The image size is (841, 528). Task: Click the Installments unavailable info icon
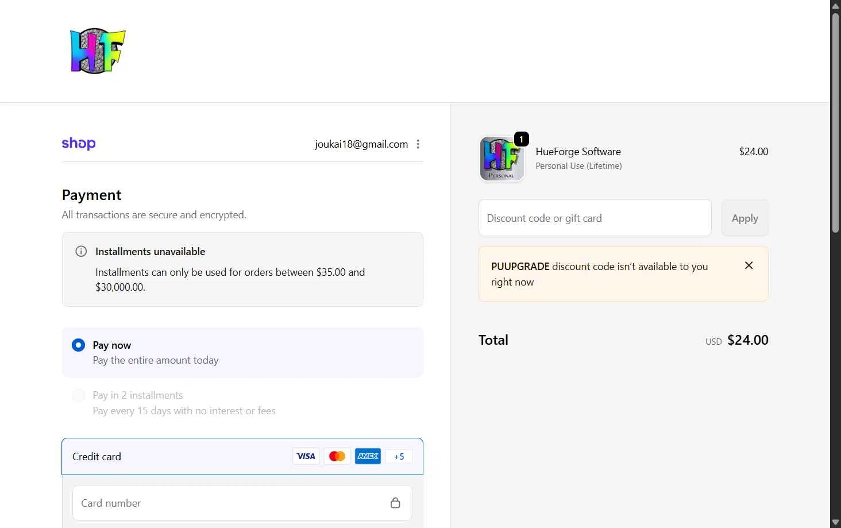click(81, 251)
